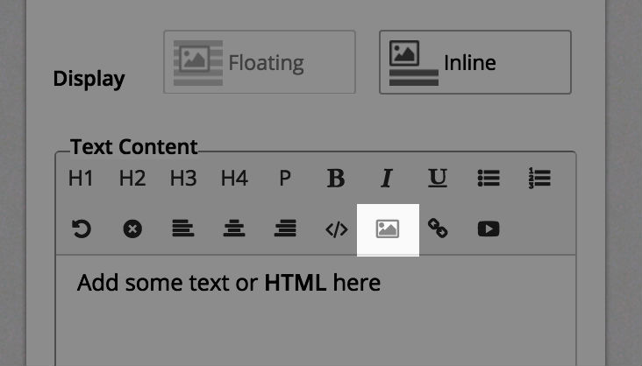The width and height of the screenshot is (642, 366).
Task: Create a numbered list
Action: 539,179
